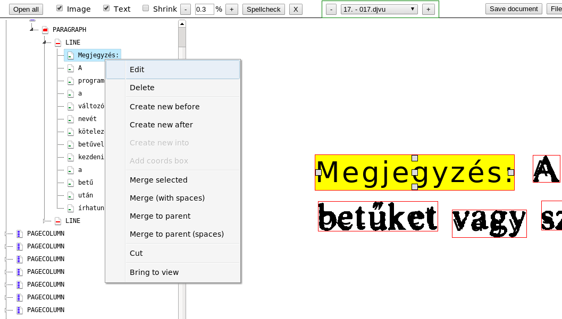The image size is (562, 319).
Task: Click the icon next to the "változó" word
Action: point(71,106)
